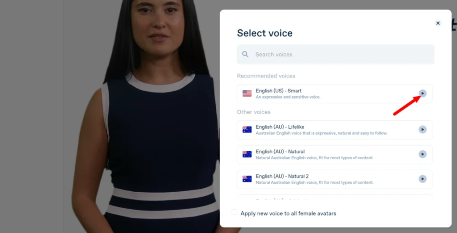Play preview of English (AU) Lifelike voice
Viewport: 457px width, 233px height.
(x=422, y=130)
